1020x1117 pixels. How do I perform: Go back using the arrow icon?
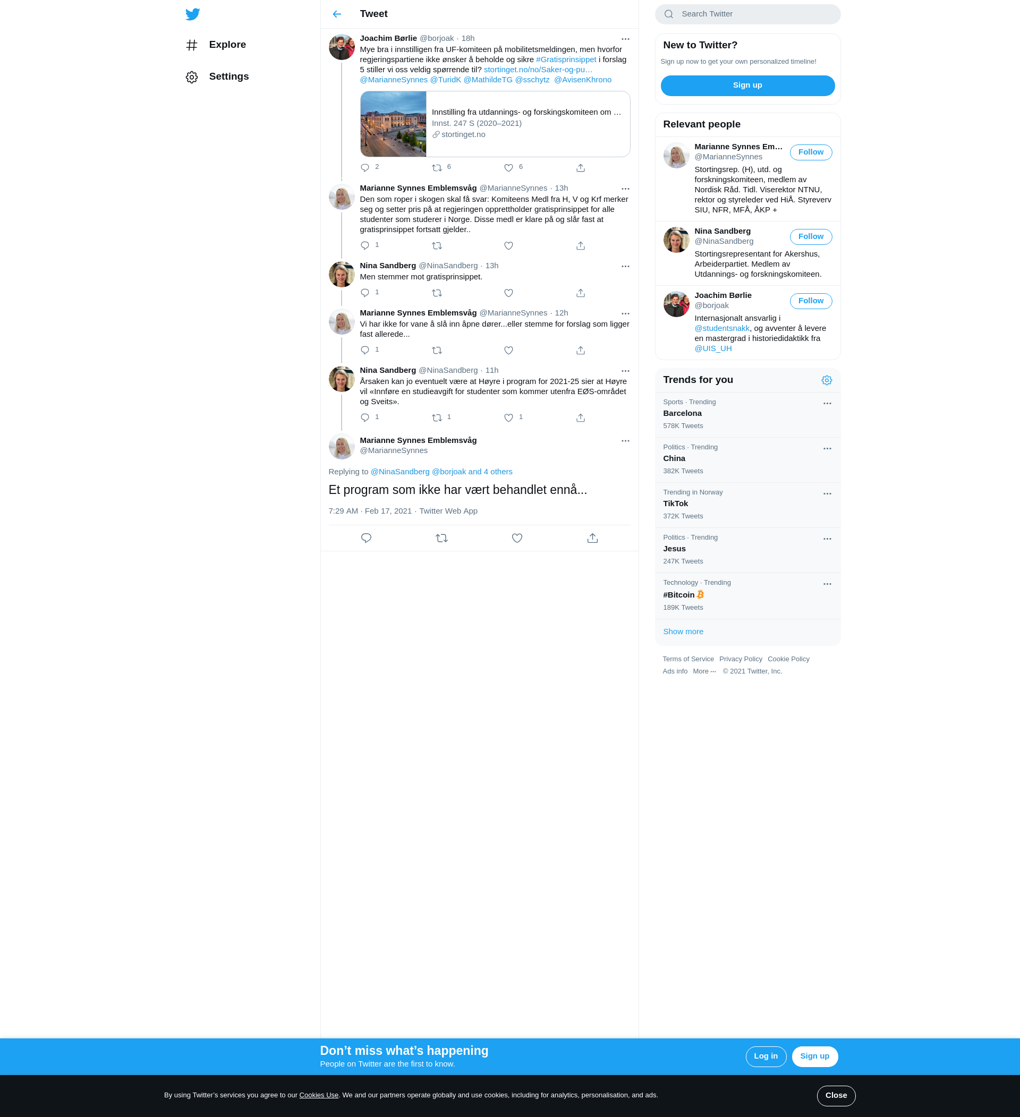coord(337,14)
